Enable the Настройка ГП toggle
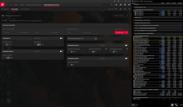This screenshot has width=183, height=107. point(61,38)
